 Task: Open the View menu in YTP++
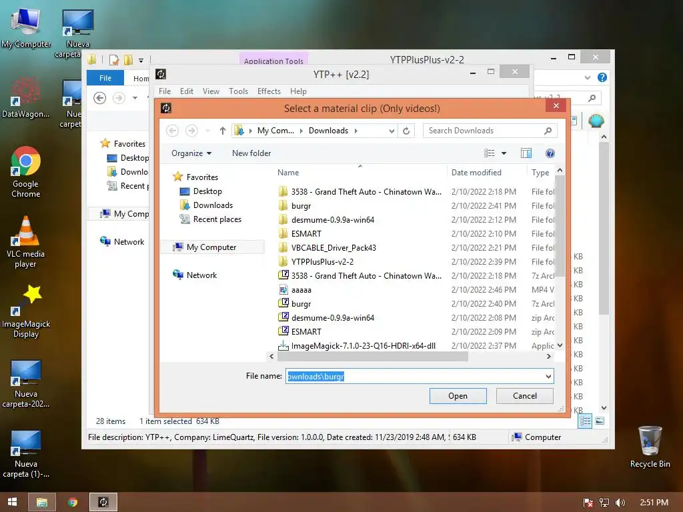pos(211,91)
